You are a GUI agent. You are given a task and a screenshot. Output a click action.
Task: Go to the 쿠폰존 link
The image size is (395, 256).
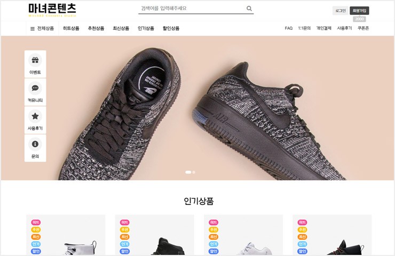coord(363,28)
